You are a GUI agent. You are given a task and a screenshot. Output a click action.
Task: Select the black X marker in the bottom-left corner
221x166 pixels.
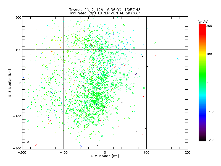coord(28,142)
